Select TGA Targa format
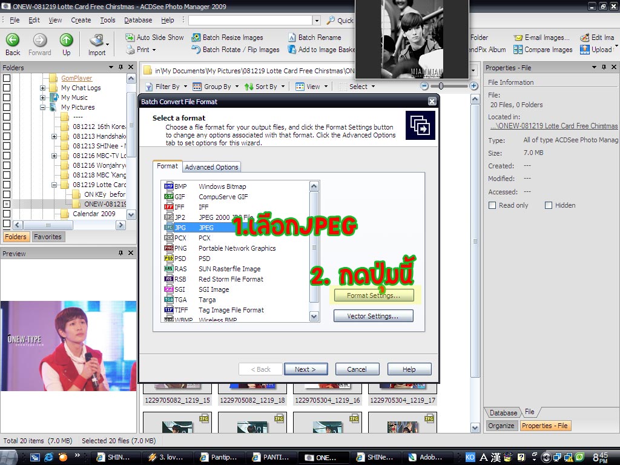The image size is (620, 465). pos(235,299)
